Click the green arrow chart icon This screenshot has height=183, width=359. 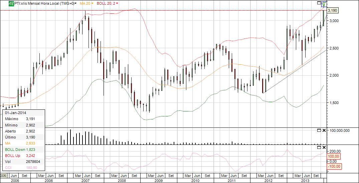click(324, 4)
